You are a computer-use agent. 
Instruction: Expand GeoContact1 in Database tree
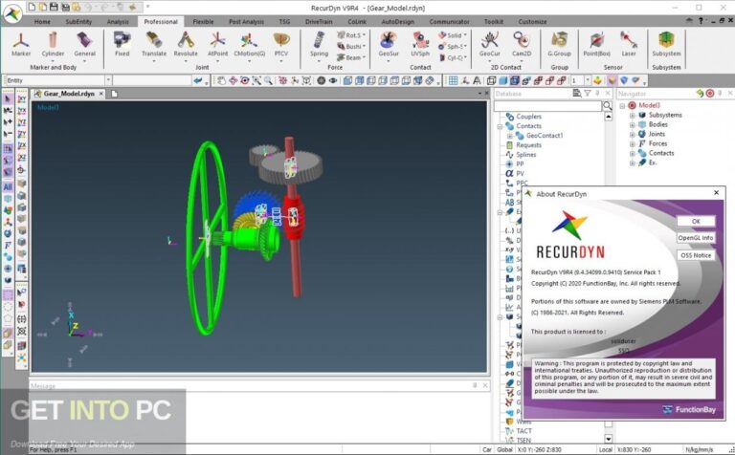509,136
